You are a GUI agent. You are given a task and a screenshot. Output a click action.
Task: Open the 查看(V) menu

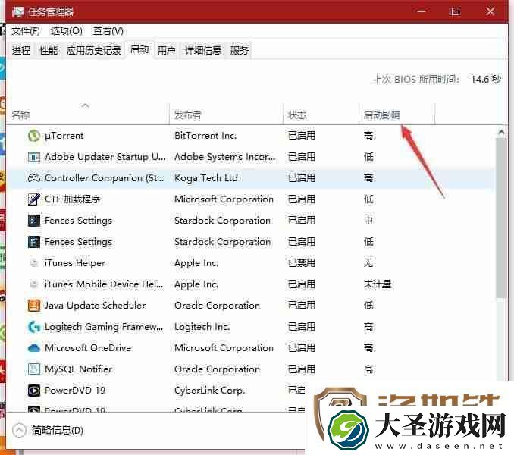pos(108,31)
